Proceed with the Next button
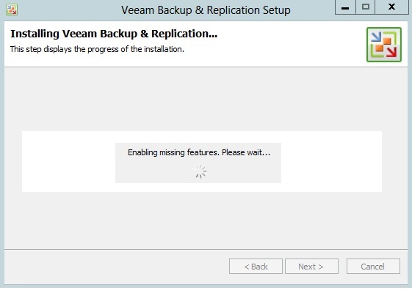Viewport: 412px width, 290px height. coord(311,267)
